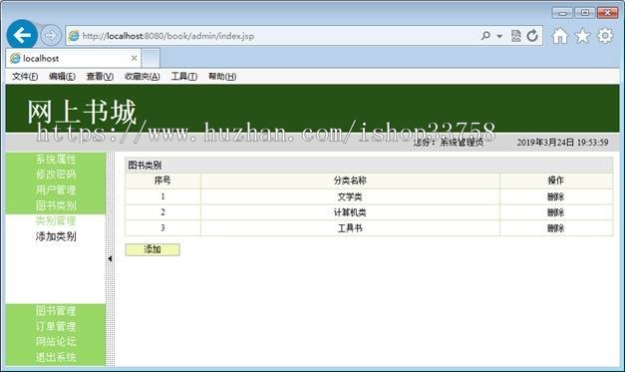Click 退出系统 to log out
The width and height of the screenshot is (625, 372).
[x=56, y=357]
